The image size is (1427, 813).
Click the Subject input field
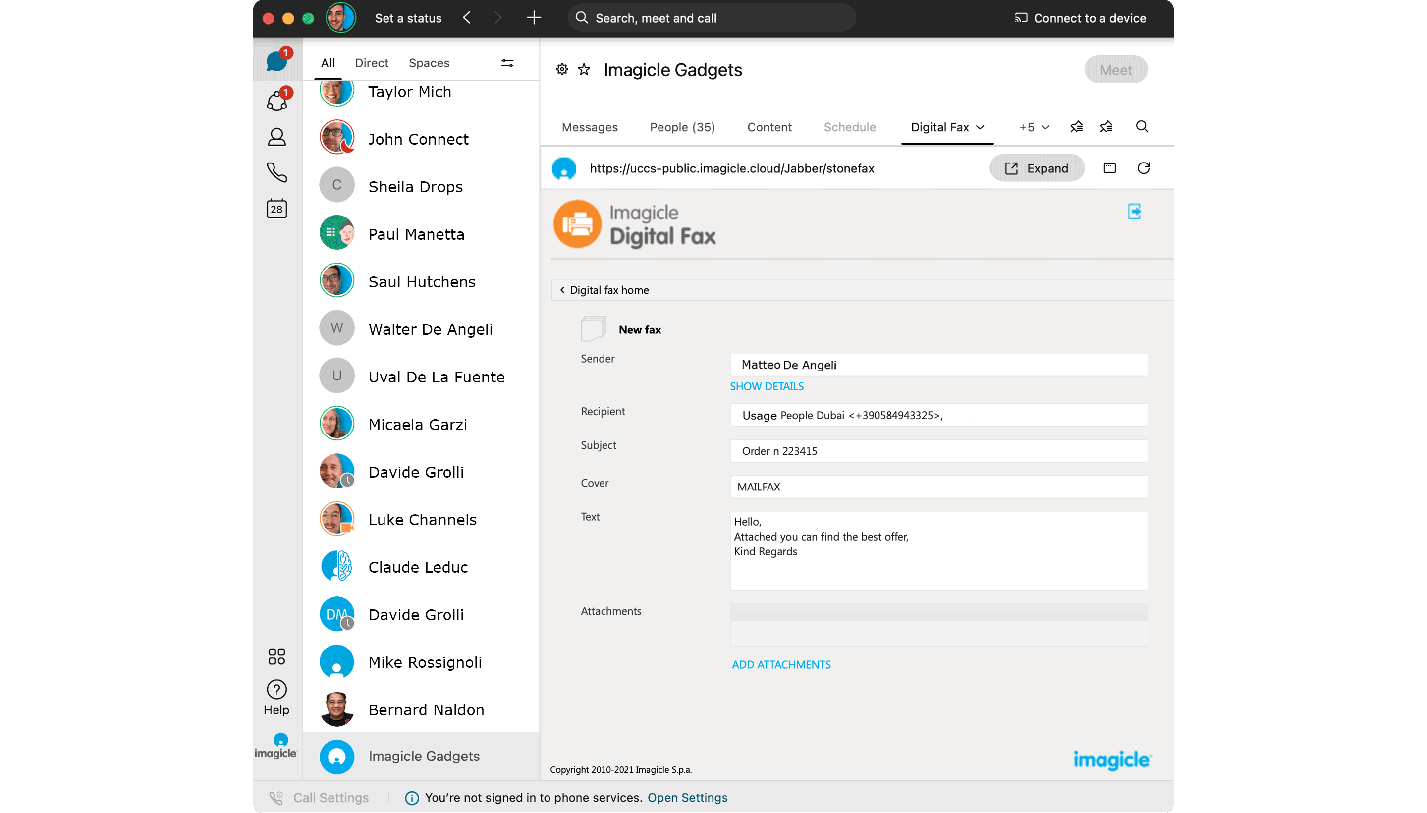coord(938,451)
